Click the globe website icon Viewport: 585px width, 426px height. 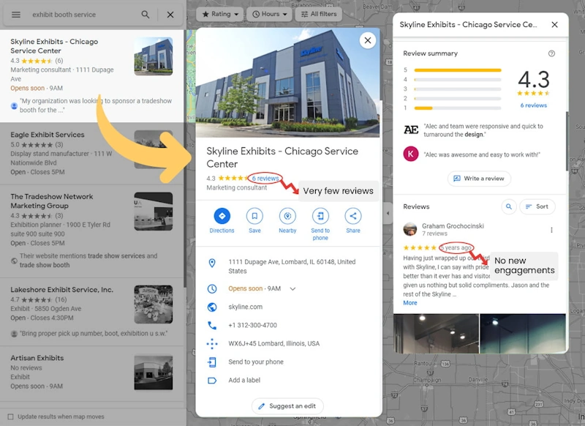(212, 307)
